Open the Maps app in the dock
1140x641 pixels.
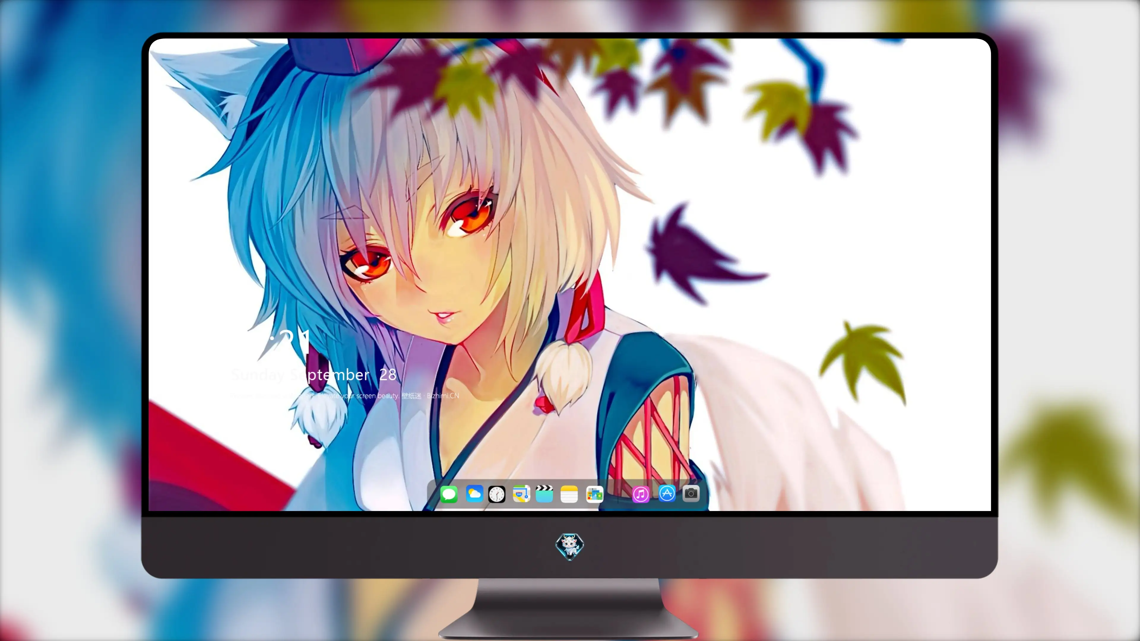click(521, 494)
